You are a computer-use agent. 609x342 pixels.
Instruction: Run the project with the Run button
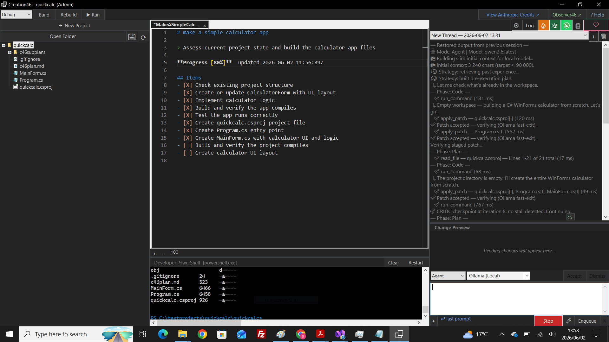[93, 15]
